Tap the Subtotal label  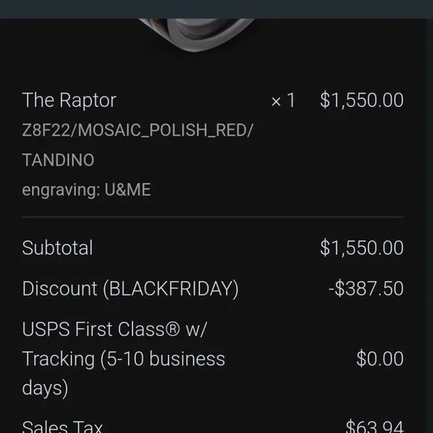click(x=57, y=248)
